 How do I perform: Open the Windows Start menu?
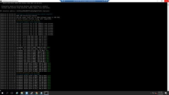point(2,93)
